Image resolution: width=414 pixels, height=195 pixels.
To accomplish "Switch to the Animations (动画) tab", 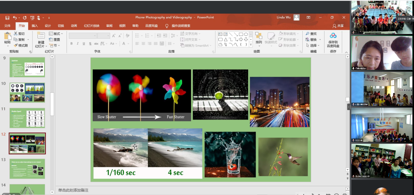I will [74, 26].
